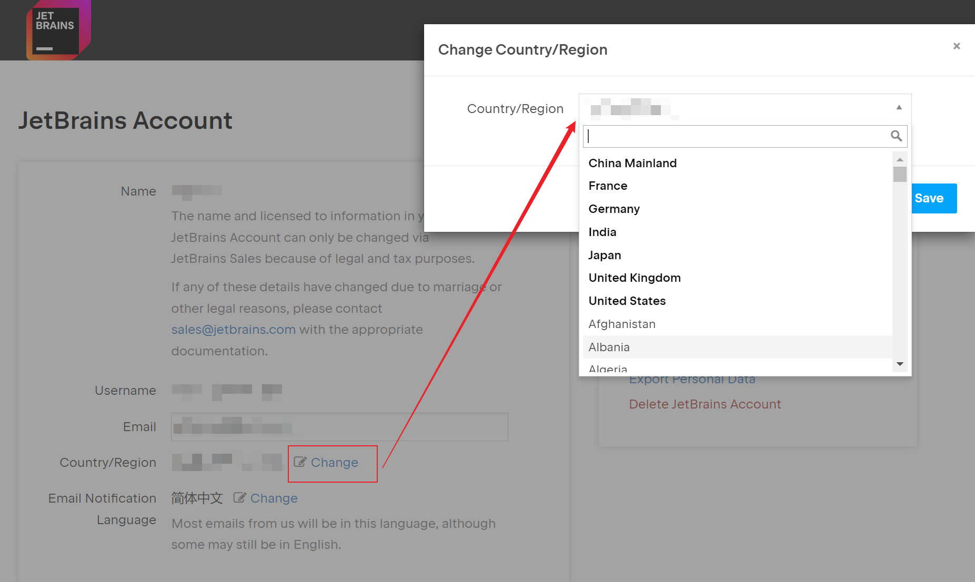
Task: Click the edit icon beside Country/Region Change
Action: point(300,462)
